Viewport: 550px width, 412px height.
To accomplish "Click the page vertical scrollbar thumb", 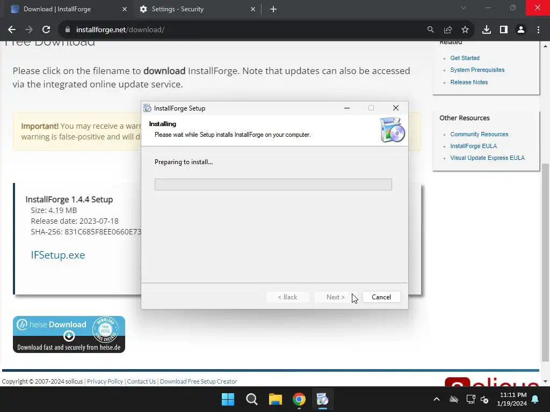I will point(545,263).
